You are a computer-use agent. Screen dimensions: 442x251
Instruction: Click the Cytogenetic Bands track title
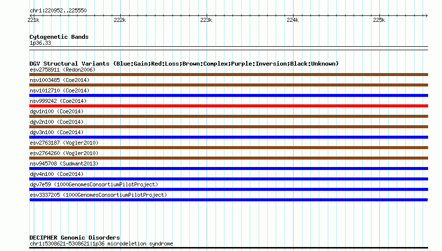click(x=59, y=37)
